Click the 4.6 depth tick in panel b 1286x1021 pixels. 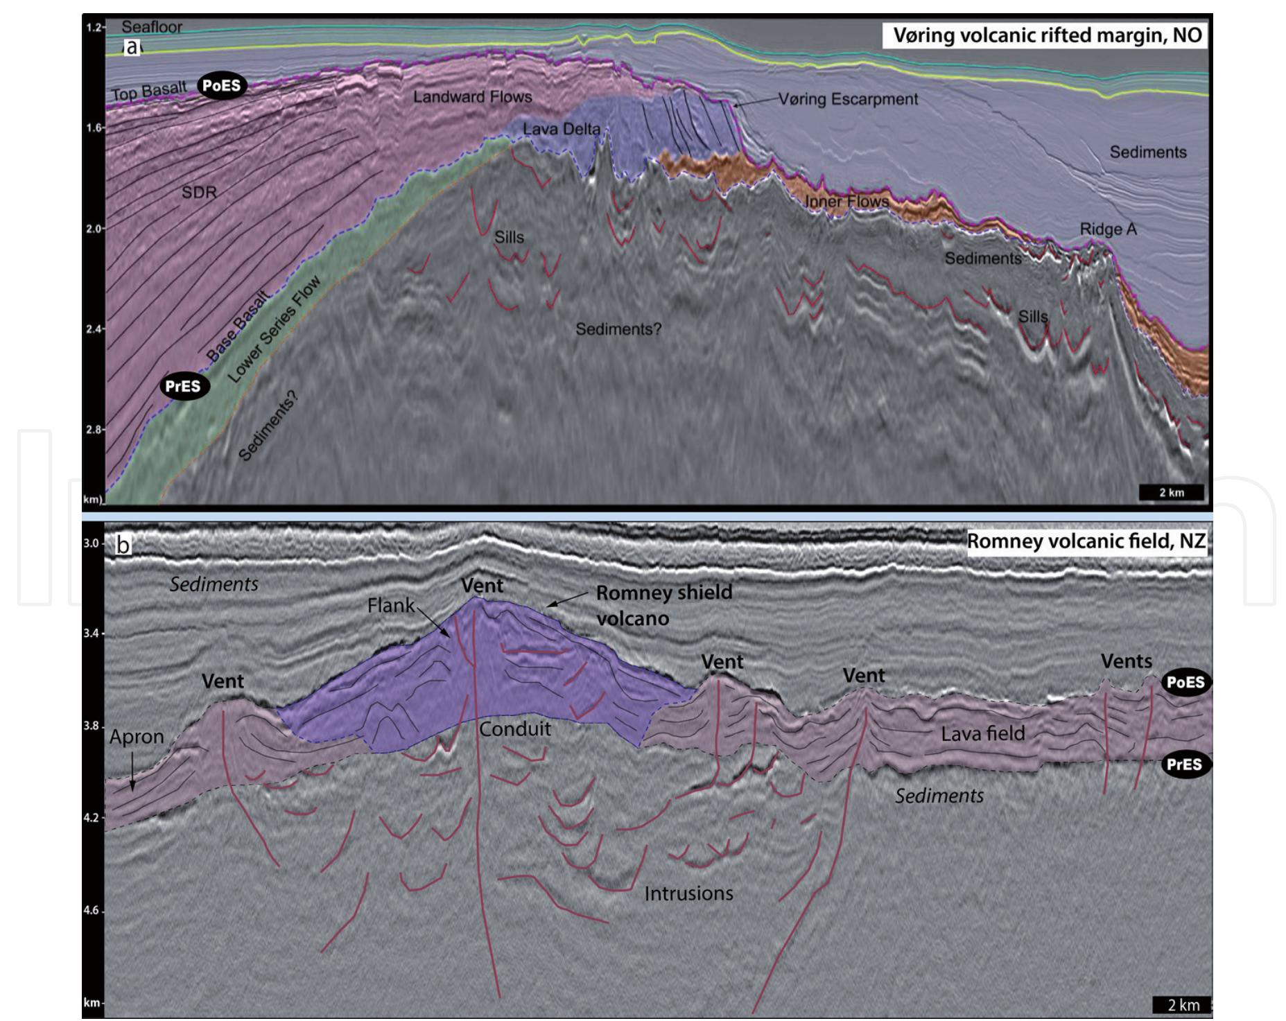click(93, 911)
